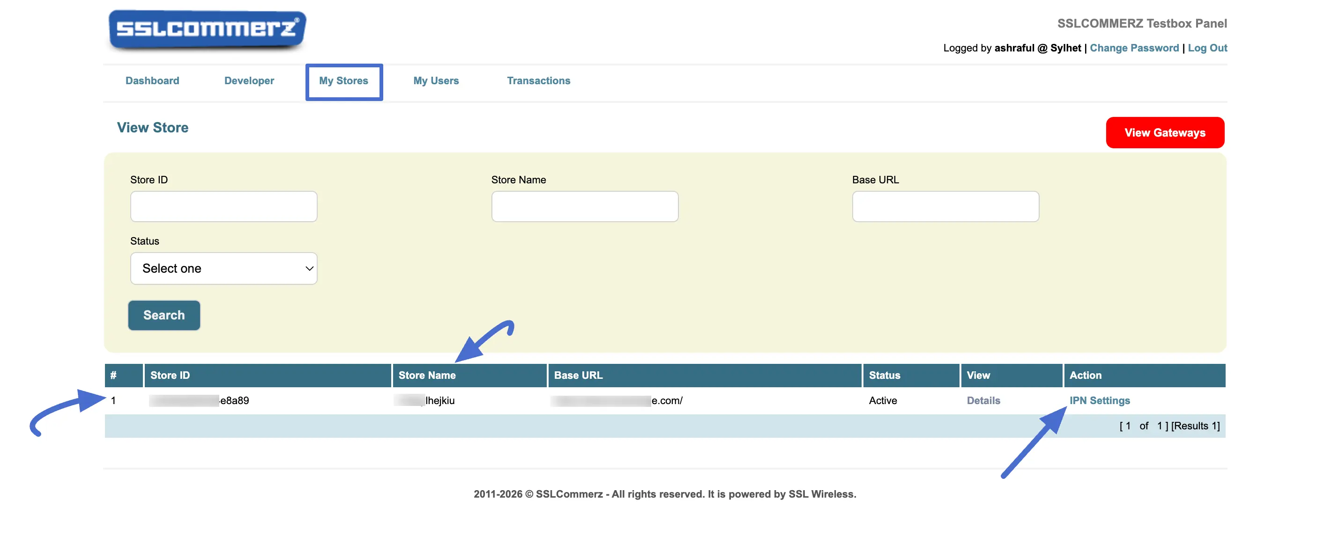The image size is (1339, 550).
Task: Focus the Store Name input field
Action: tap(585, 207)
